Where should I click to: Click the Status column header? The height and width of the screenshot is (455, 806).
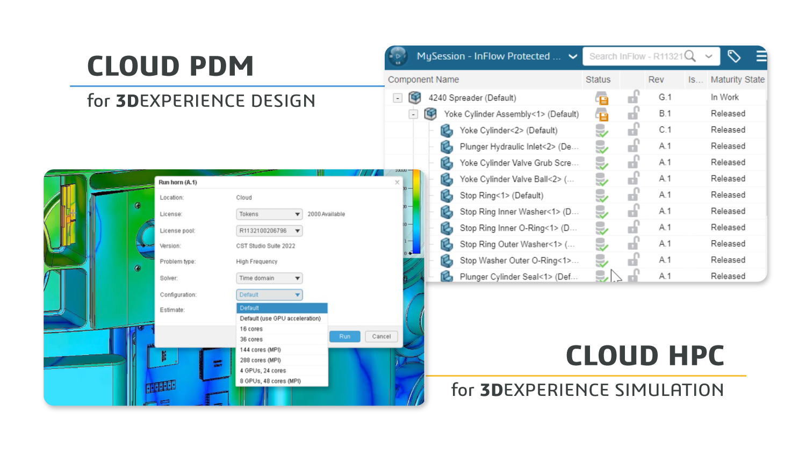[x=598, y=80]
